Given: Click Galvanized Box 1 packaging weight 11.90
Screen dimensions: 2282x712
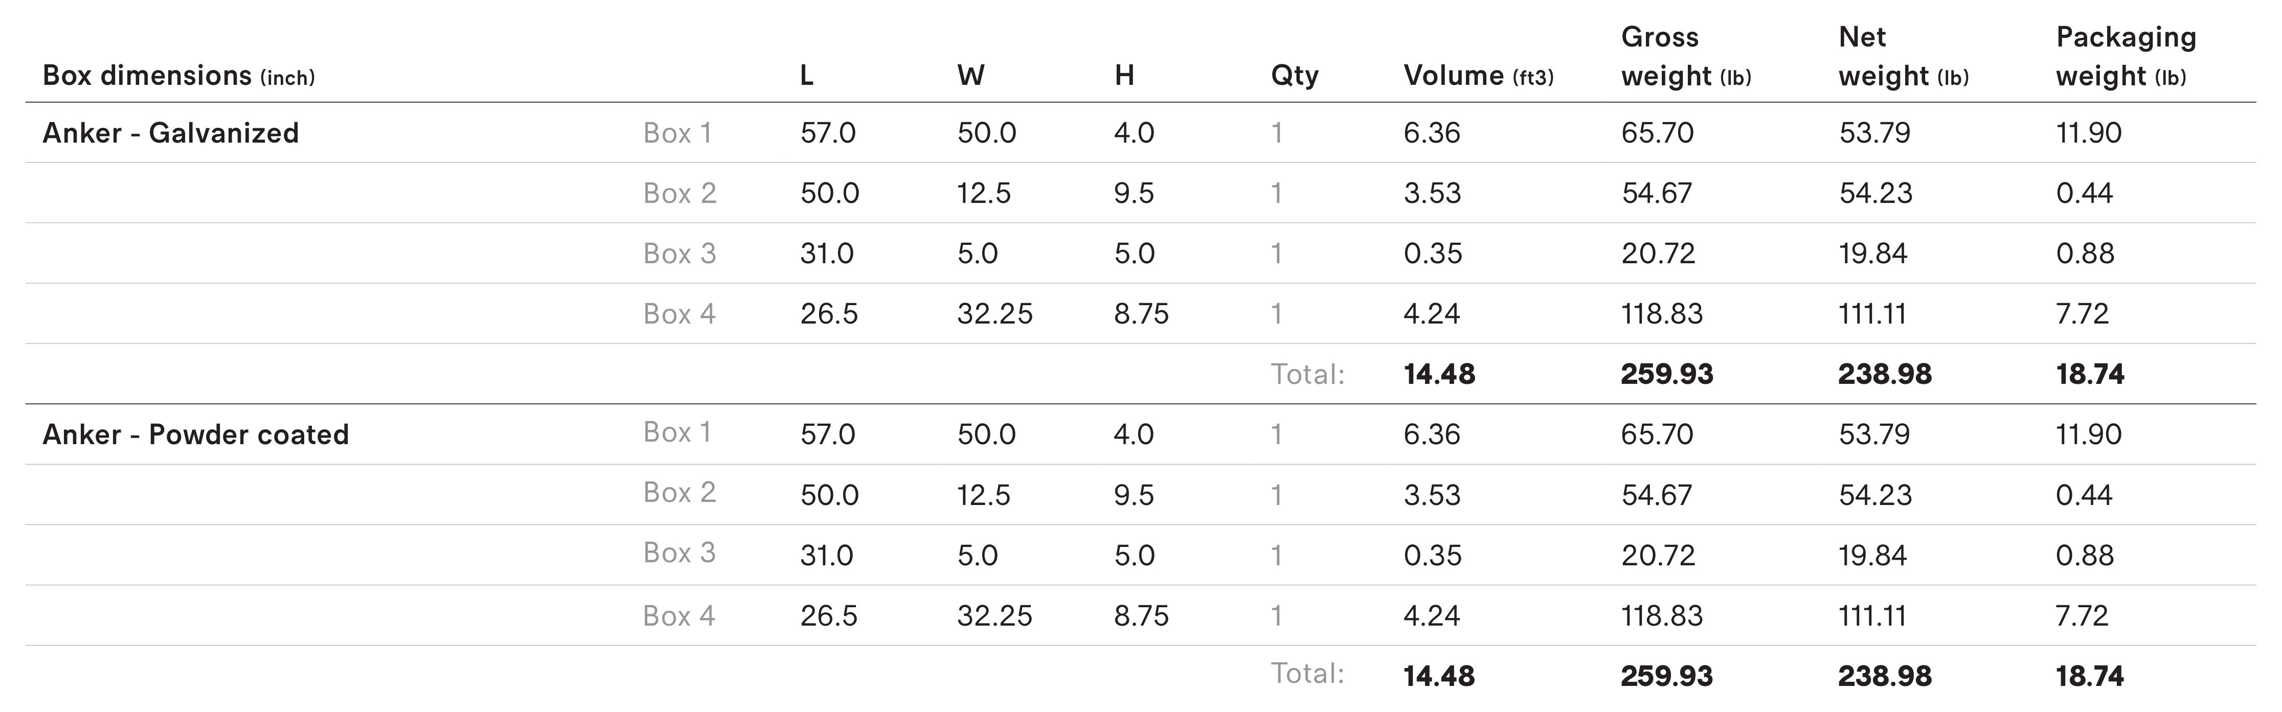Looking at the screenshot, I should tap(2089, 133).
